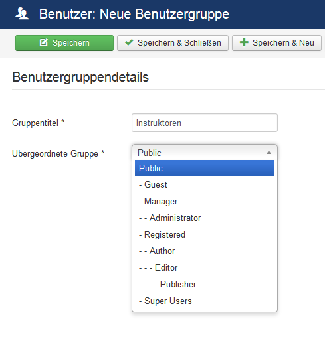
Task: Choose Administrator from the group list
Action: click(x=205, y=218)
